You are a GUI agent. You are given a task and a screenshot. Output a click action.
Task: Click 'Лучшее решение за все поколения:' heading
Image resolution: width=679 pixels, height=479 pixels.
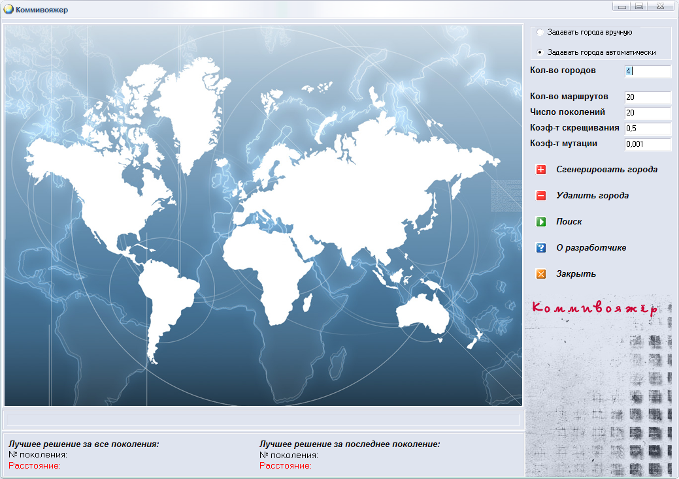84,444
